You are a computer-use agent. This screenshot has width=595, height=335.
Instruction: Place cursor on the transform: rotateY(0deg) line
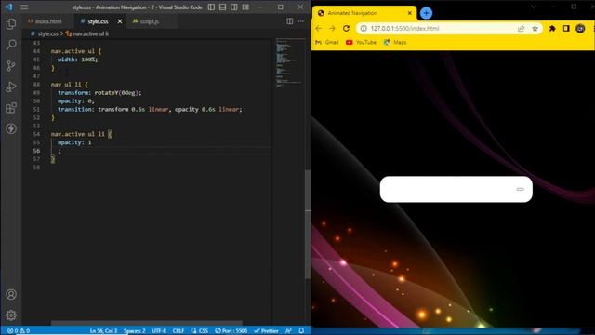pyautogui.click(x=99, y=93)
